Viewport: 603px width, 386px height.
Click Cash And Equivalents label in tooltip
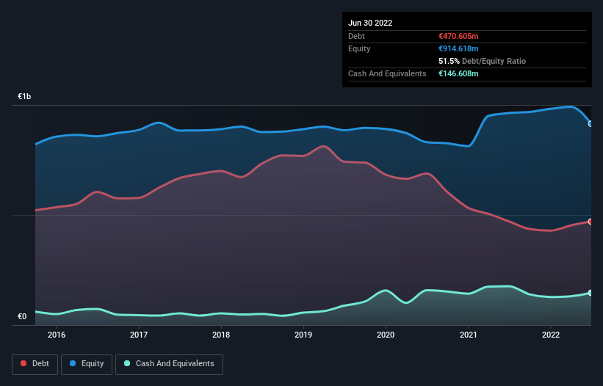[x=387, y=73]
